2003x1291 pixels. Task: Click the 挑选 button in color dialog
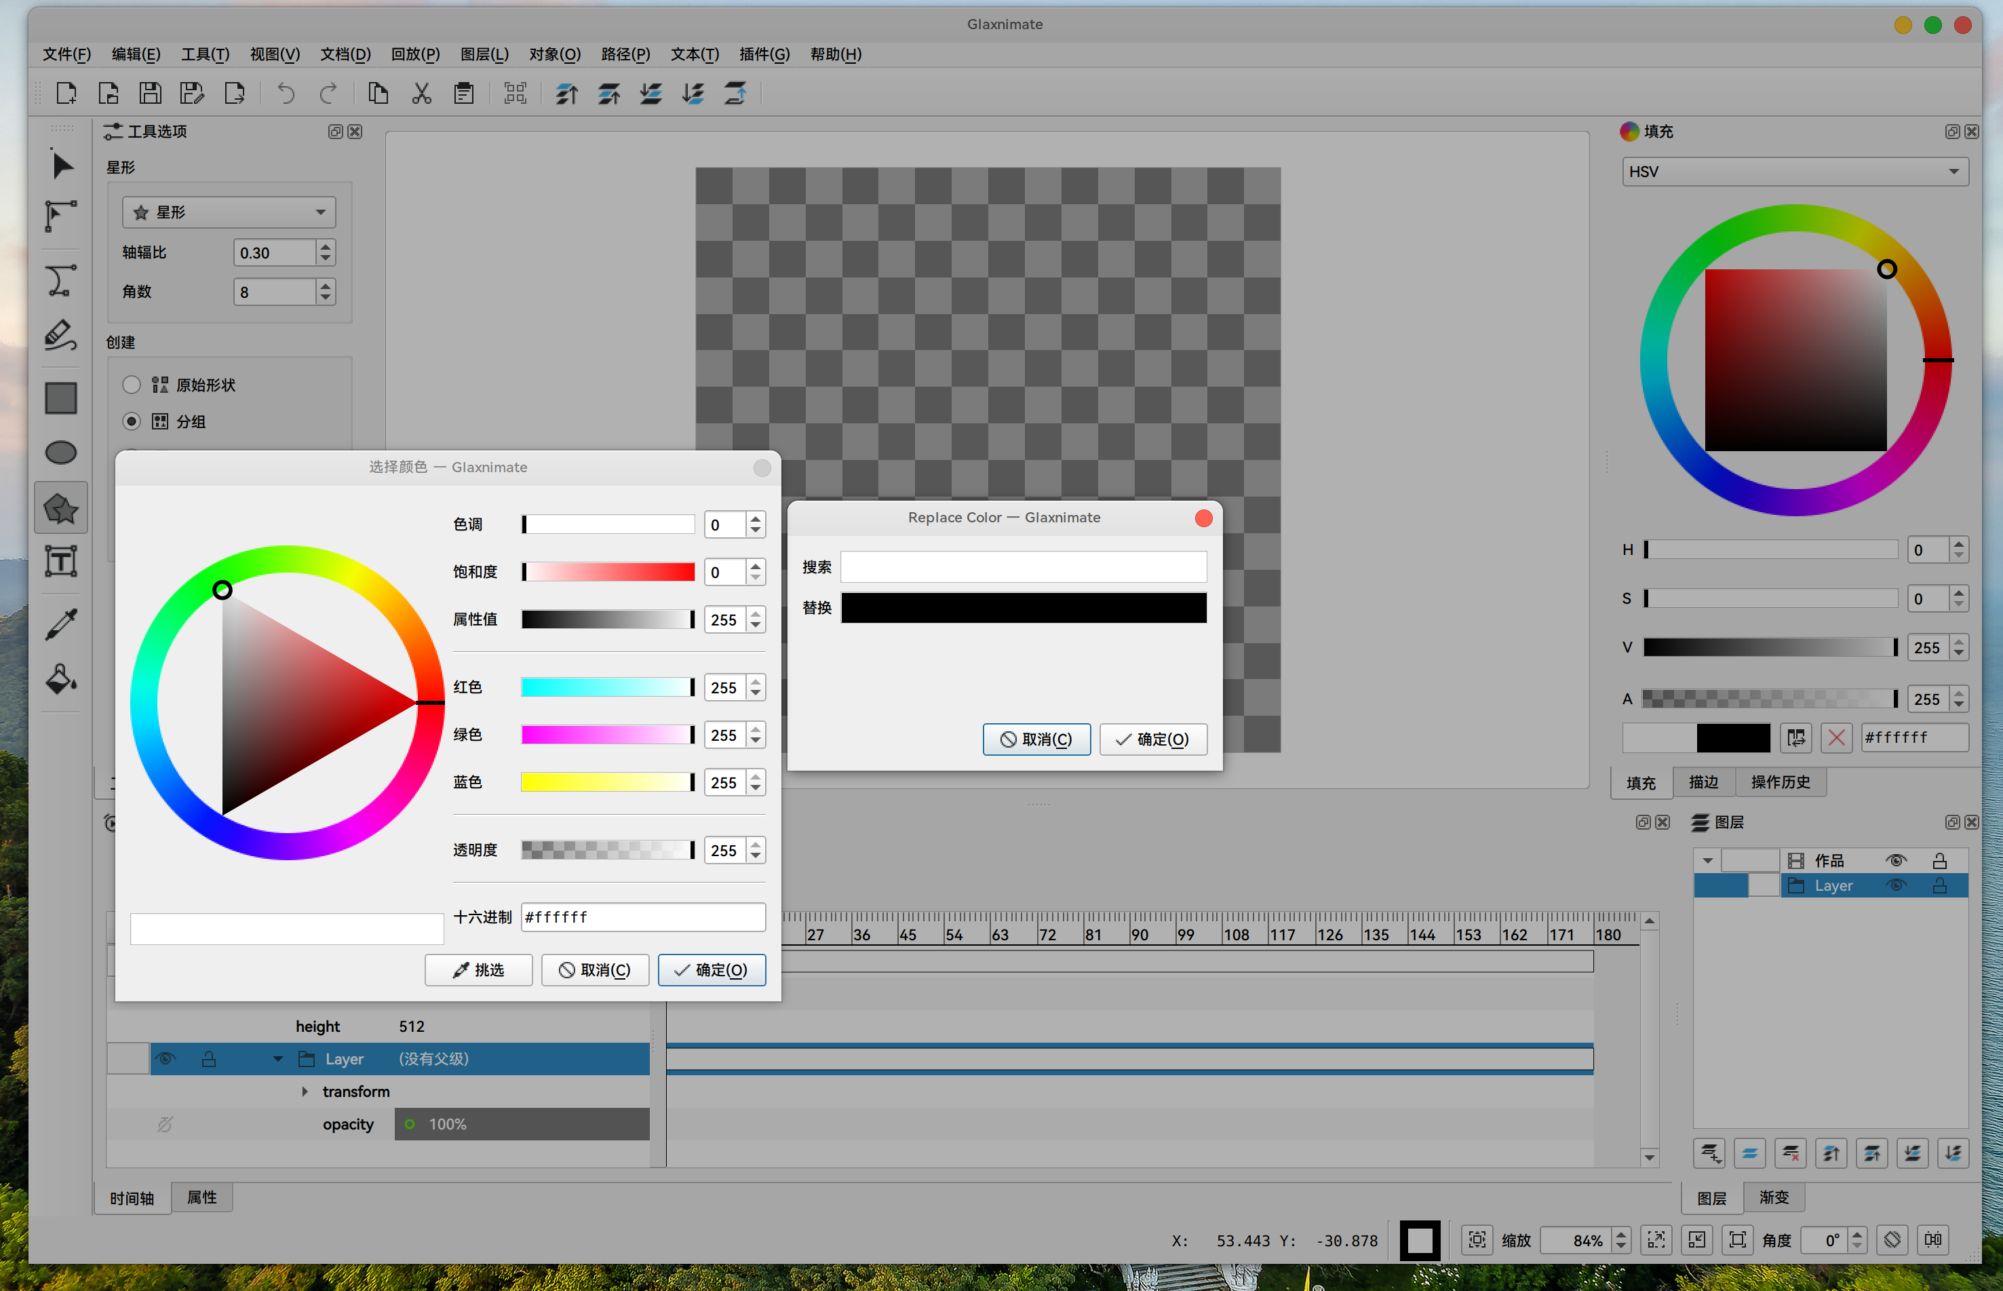(x=479, y=970)
